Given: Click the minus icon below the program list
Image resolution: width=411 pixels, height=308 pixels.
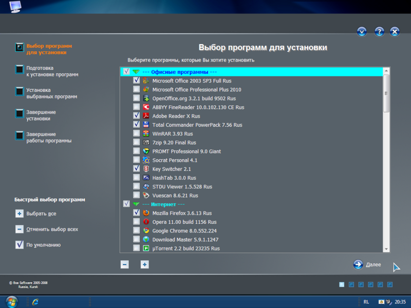Looking at the screenshot, I should (124, 264).
